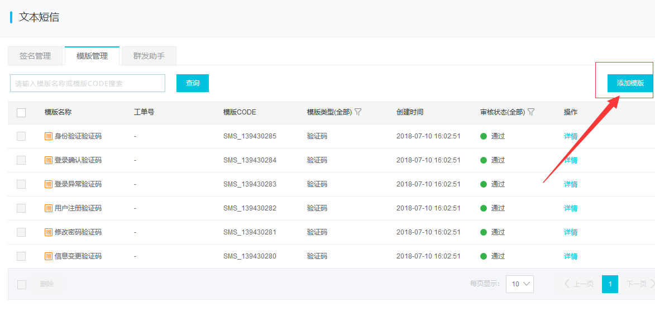Click the orange icon beside 修改密码验证码
This screenshot has width=655, height=316.
pos(49,232)
